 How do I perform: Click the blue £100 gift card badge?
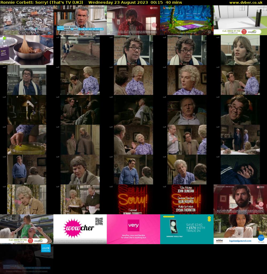click(x=261, y=238)
